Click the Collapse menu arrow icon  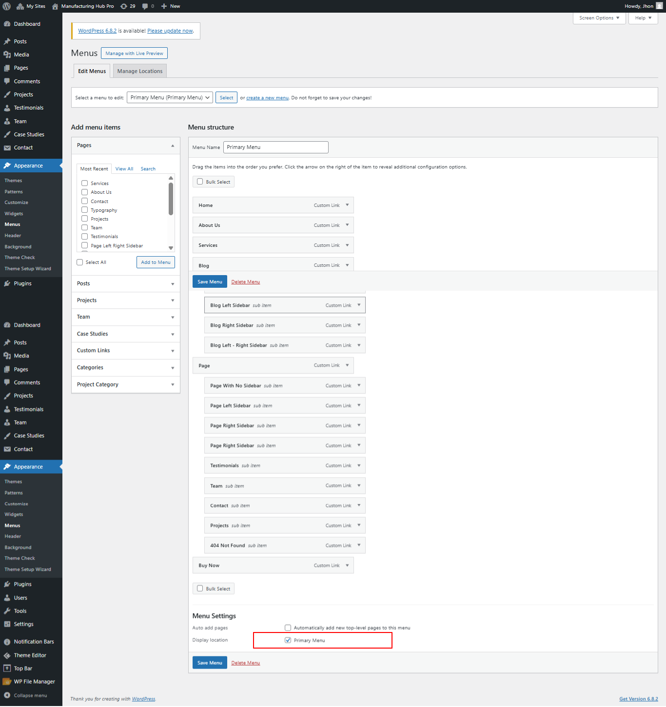click(7, 695)
